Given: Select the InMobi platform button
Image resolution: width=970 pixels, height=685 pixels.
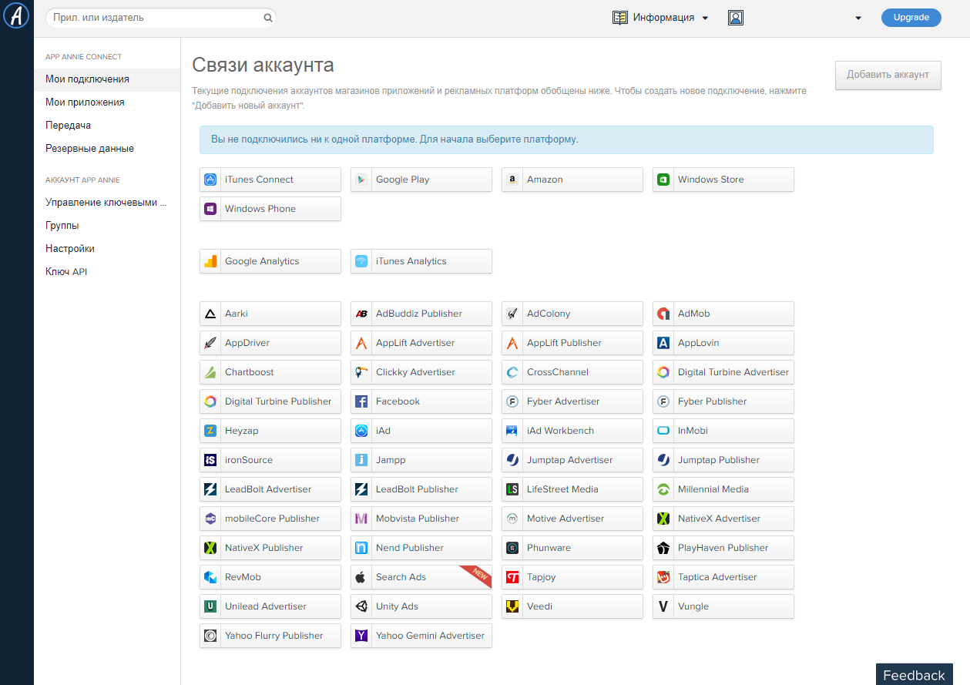Looking at the screenshot, I should point(723,431).
